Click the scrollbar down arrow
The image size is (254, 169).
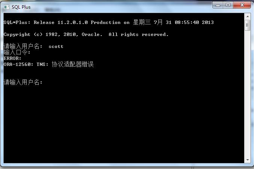point(248,160)
